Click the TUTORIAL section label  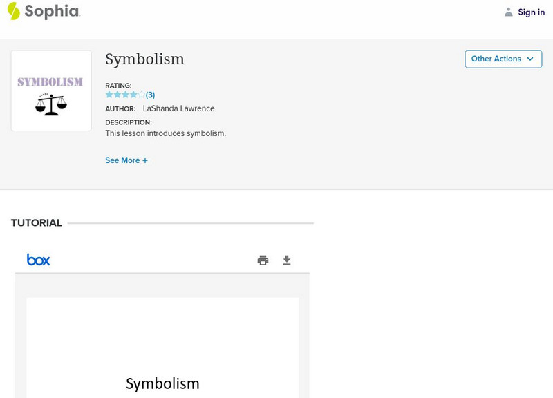tap(36, 222)
